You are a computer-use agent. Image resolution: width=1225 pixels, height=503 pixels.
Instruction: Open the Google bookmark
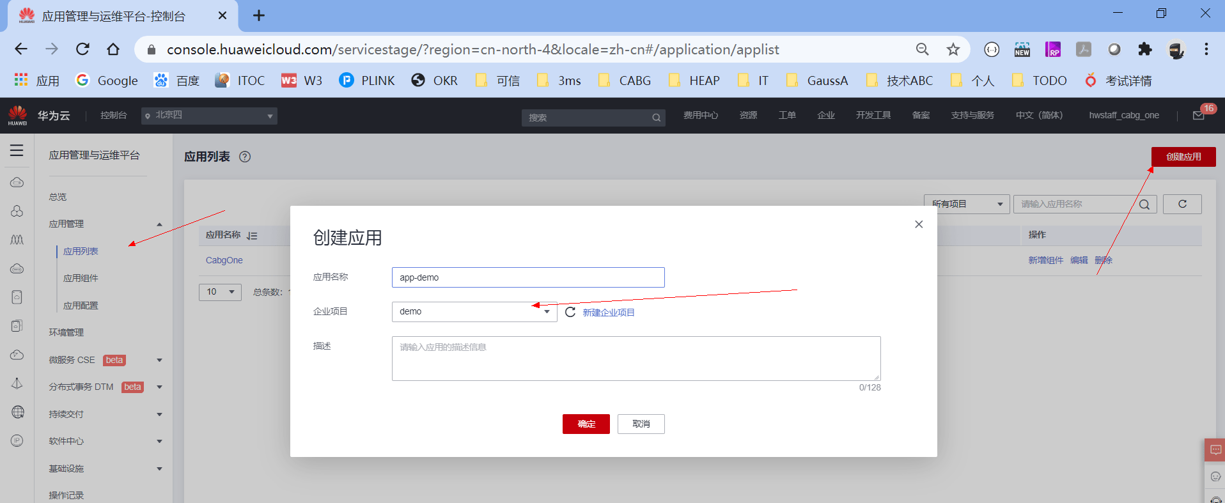[x=107, y=81]
